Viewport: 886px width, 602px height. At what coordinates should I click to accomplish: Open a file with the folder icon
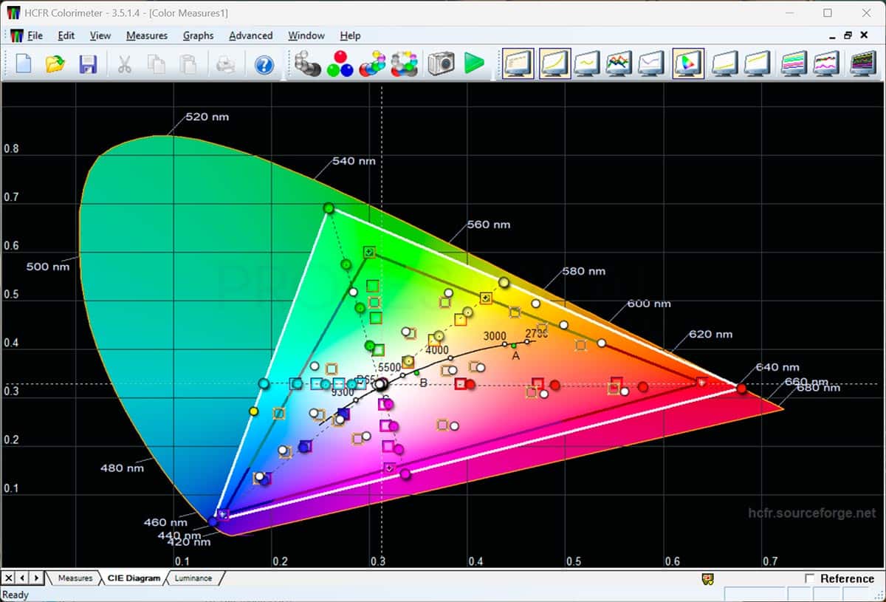click(x=55, y=64)
